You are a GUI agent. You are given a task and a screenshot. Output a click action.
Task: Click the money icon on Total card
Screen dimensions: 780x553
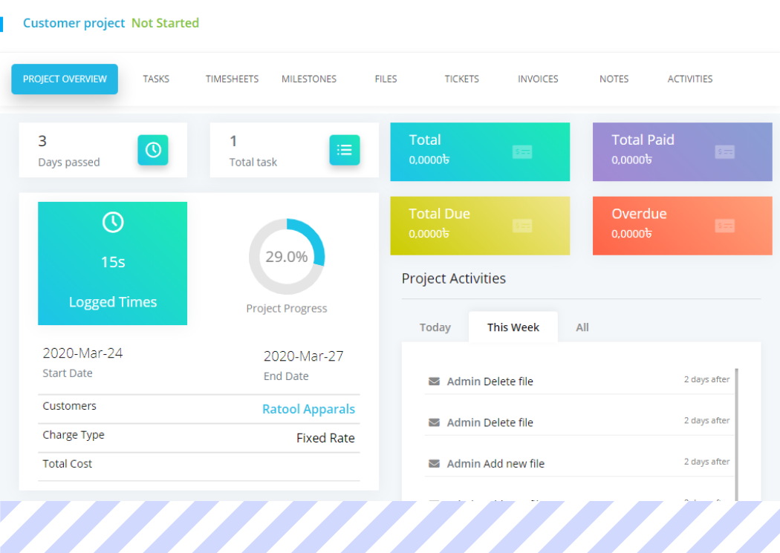(522, 152)
